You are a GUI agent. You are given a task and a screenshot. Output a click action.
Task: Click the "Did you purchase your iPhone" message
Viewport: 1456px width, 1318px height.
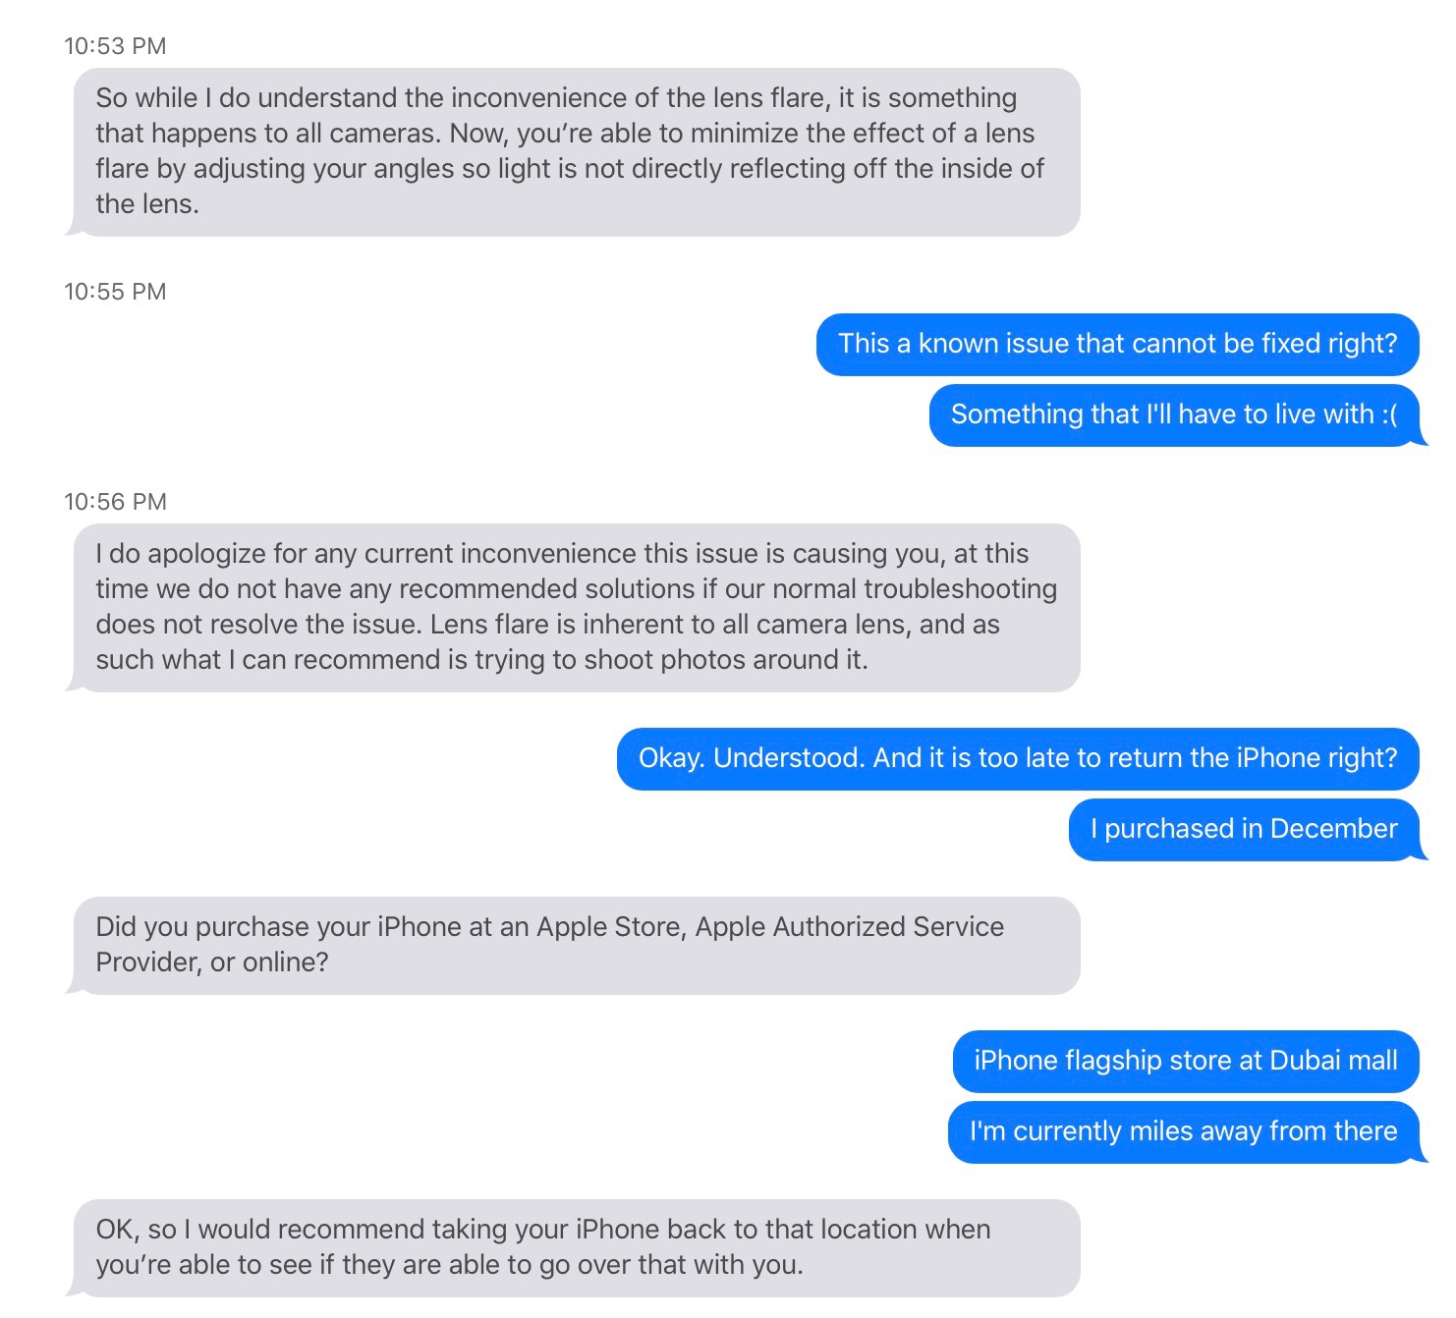(577, 945)
